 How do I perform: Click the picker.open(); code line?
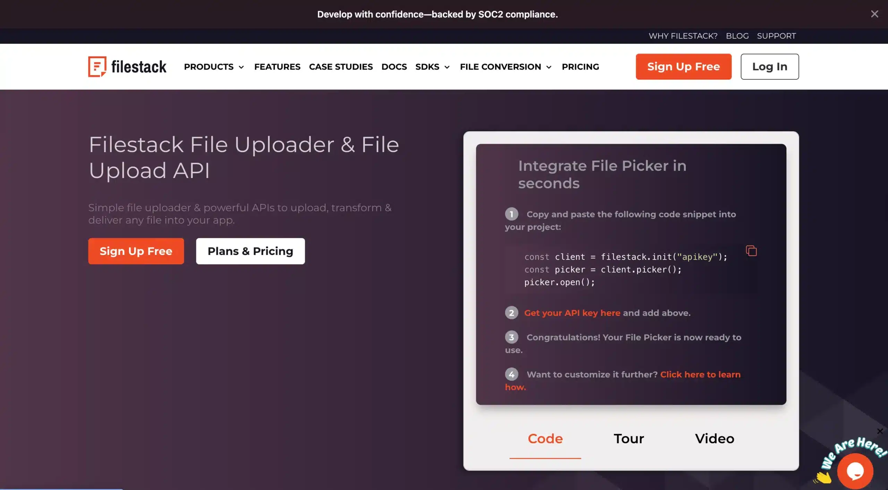pos(560,282)
